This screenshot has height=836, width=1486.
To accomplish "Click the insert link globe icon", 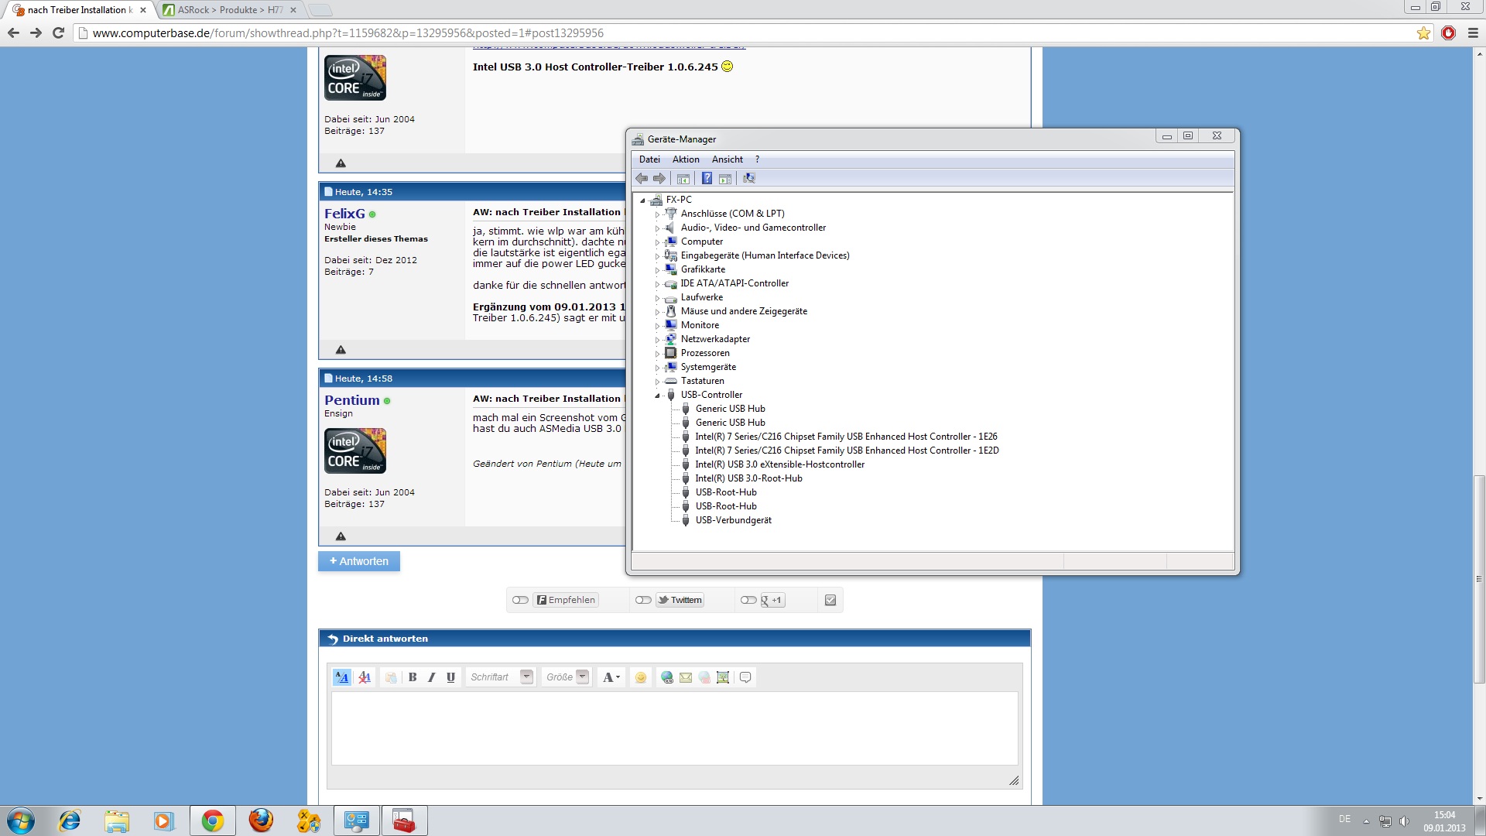I will [666, 677].
